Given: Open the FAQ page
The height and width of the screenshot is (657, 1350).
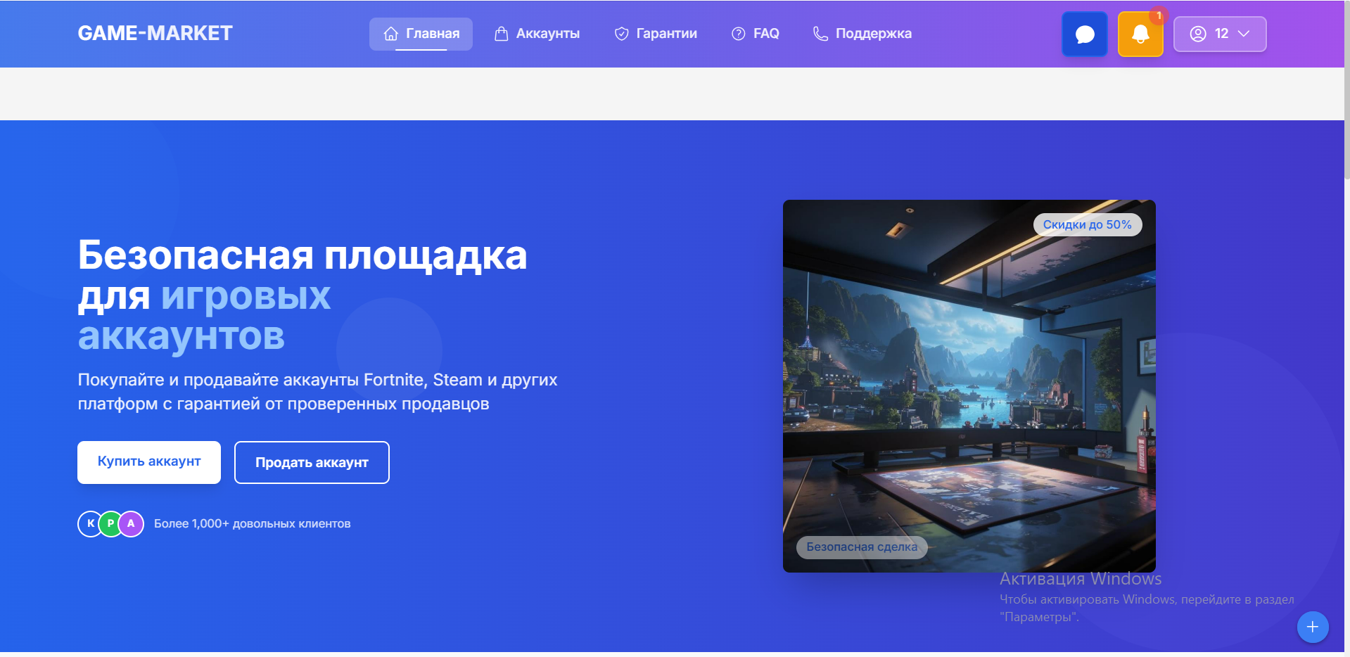Looking at the screenshot, I should [756, 34].
